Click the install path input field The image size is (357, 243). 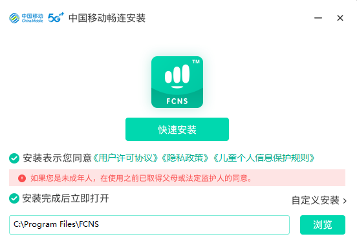click(x=149, y=225)
